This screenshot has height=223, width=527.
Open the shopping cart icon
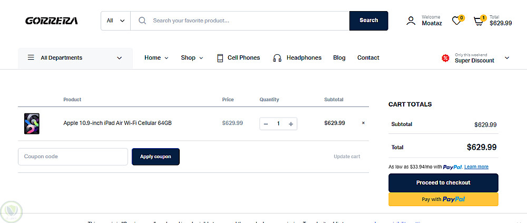point(479,21)
